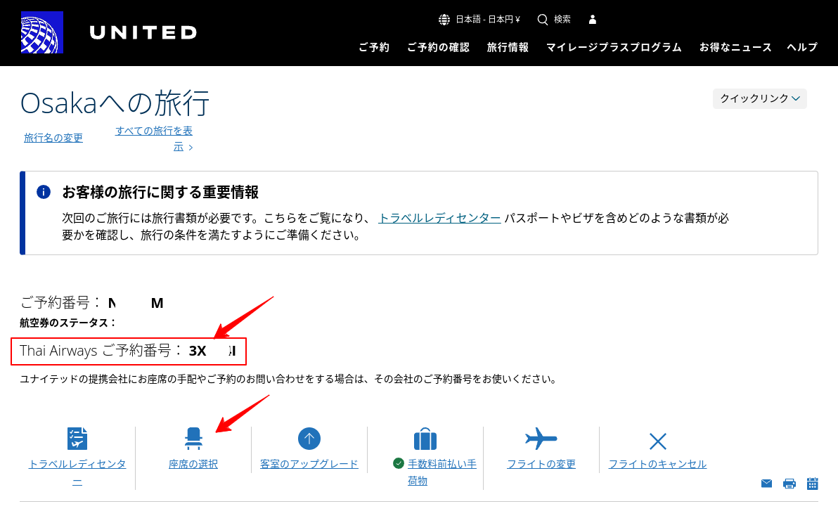Open the user account icon
This screenshot has height=511, width=838.
592,20
